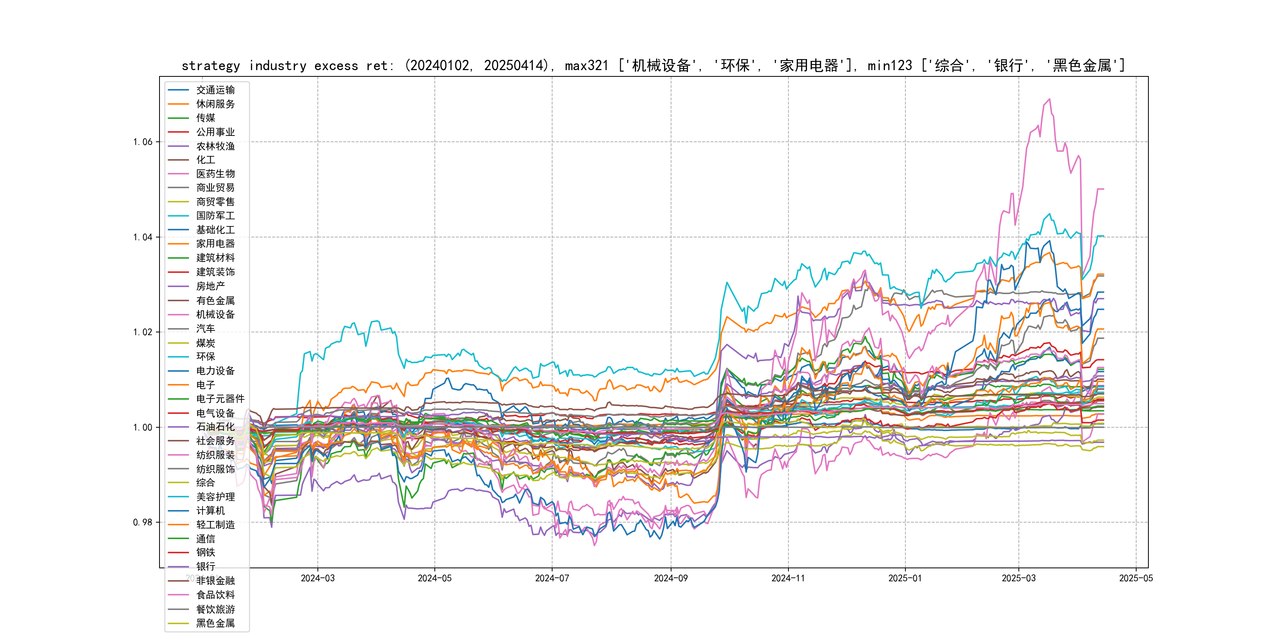Click the 0.98 y-axis tick label

143,523
